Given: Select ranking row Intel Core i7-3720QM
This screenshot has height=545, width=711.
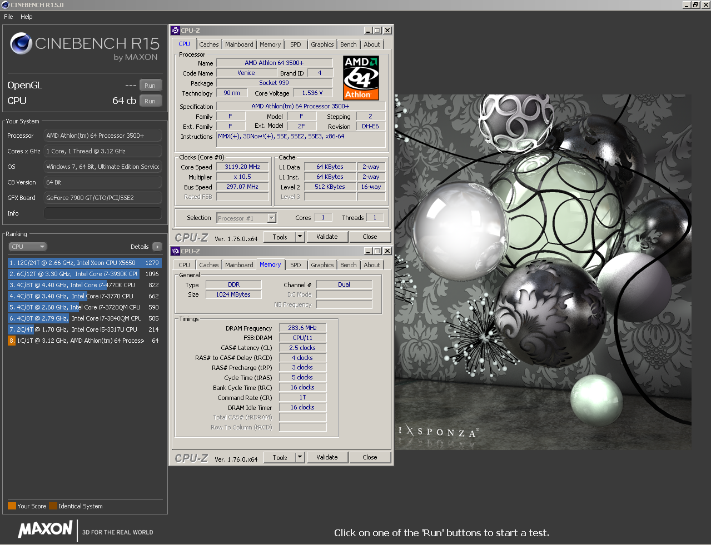Looking at the screenshot, I should [x=84, y=307].
